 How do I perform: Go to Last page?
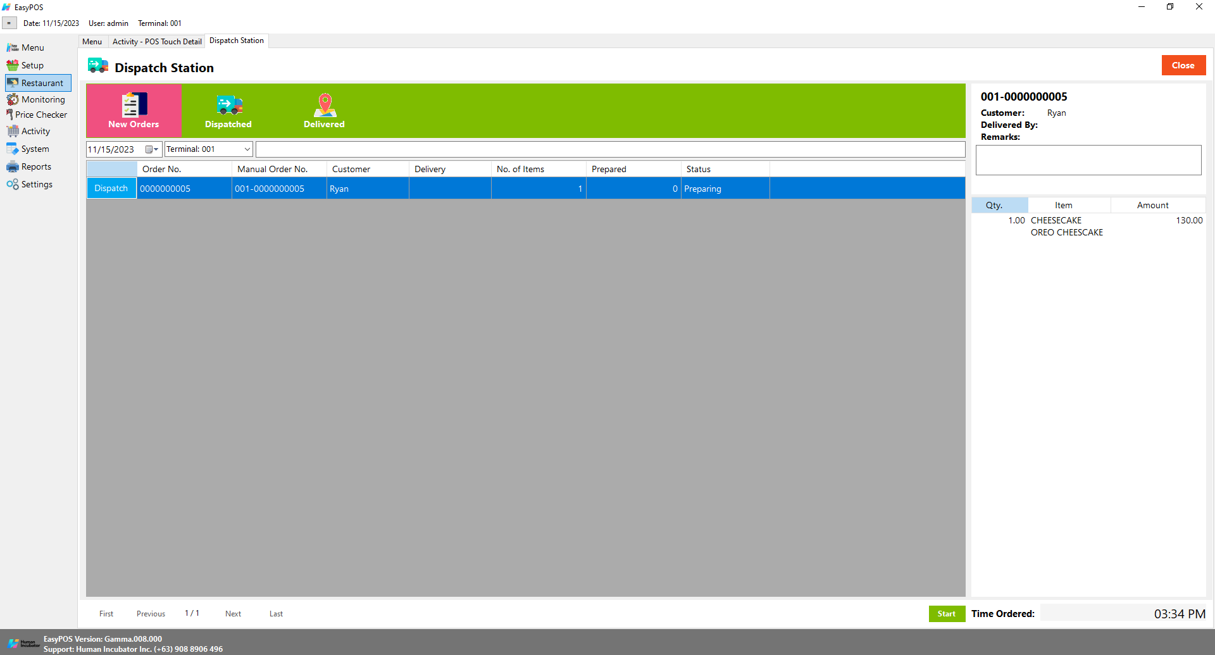coord(276,614)
